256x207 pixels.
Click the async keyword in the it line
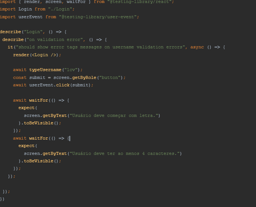[x=197, y=47]
